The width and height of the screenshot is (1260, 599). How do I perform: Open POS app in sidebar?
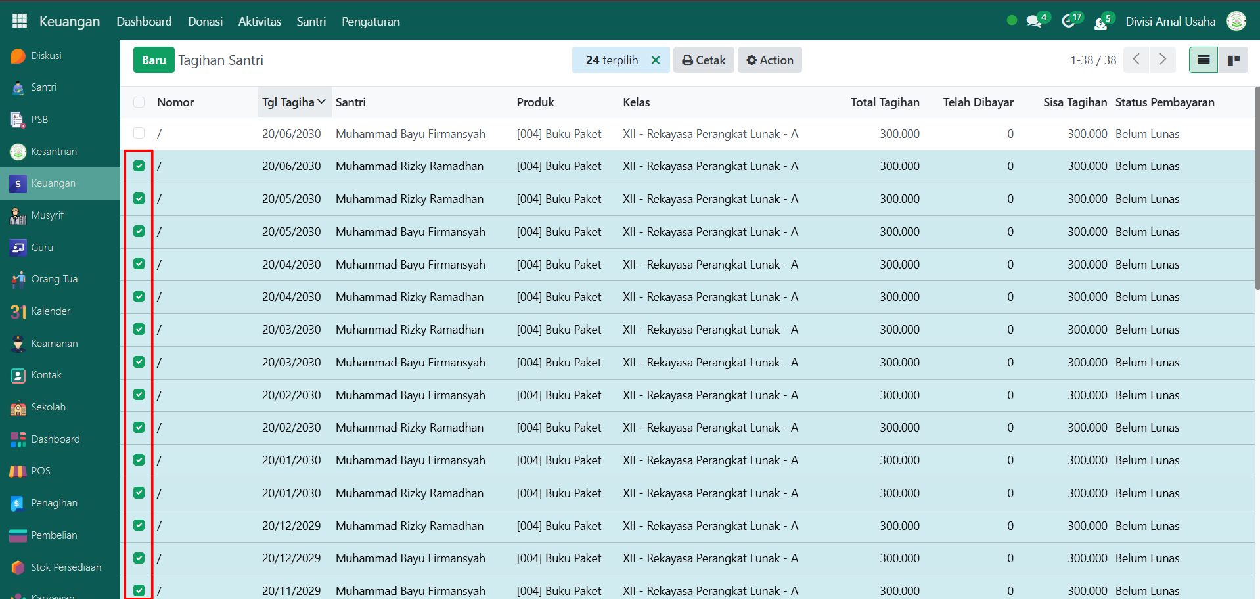point(40,471)
